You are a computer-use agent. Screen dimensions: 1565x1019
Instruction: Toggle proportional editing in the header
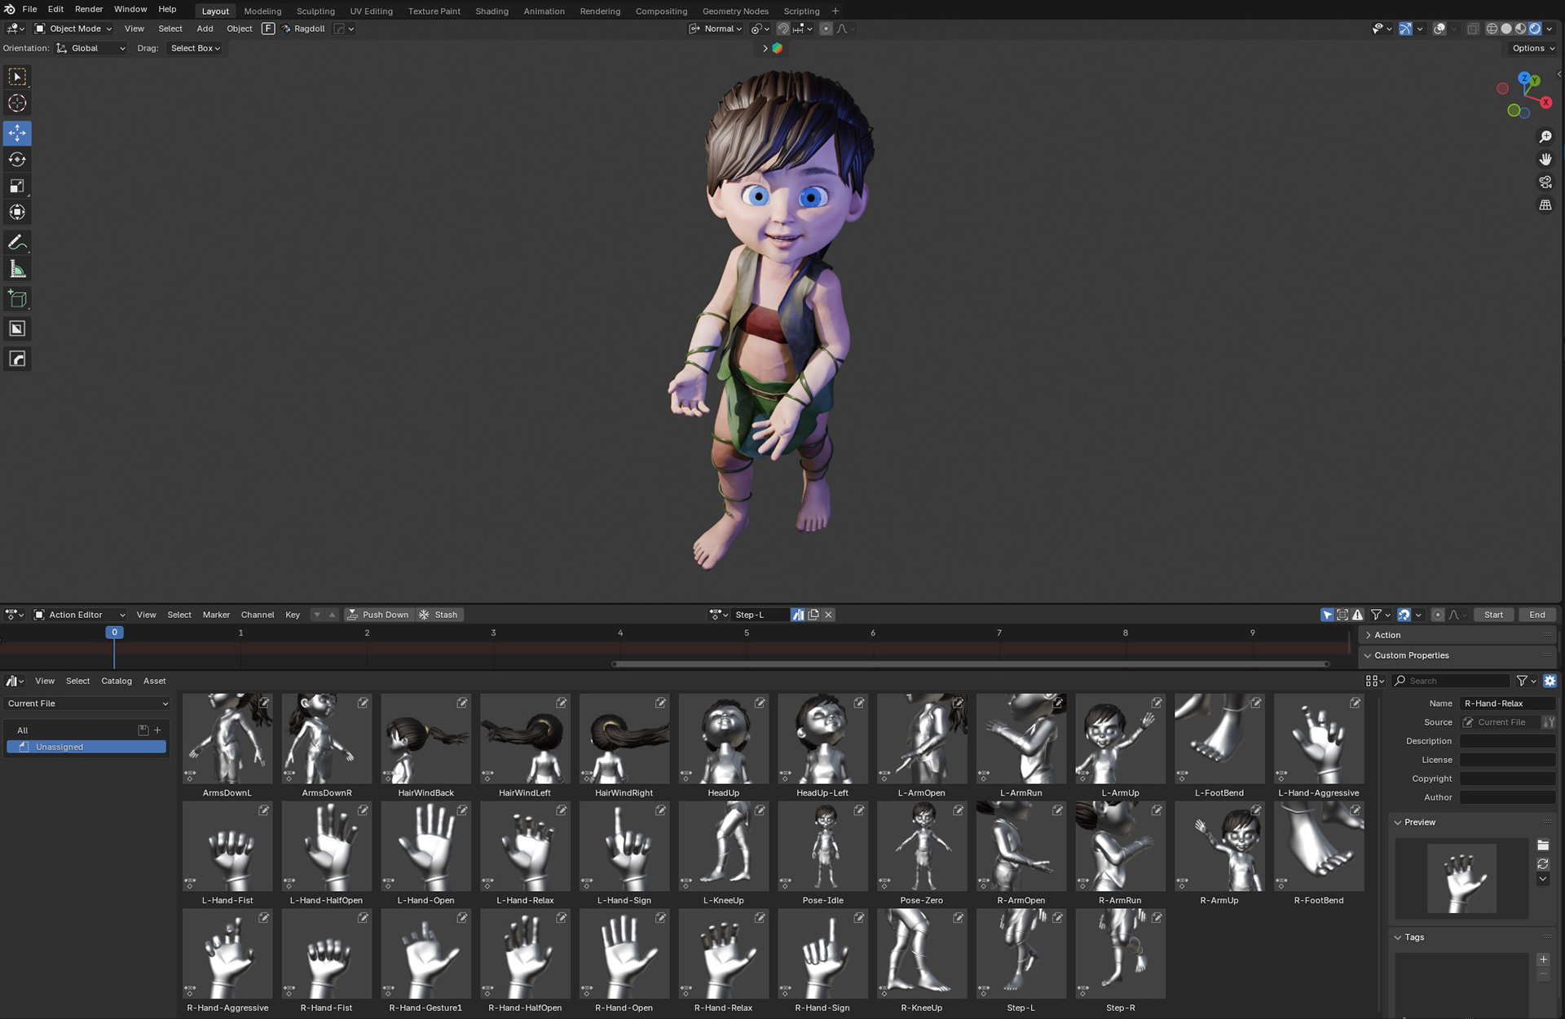point(827,29)
